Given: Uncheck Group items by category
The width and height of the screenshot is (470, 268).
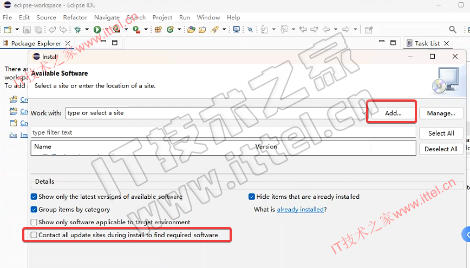Looking at the screenshot, I should 34,210.
